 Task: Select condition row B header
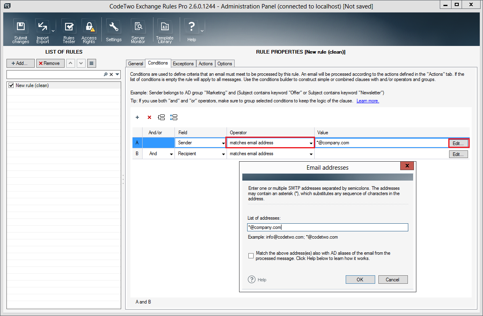137,154
